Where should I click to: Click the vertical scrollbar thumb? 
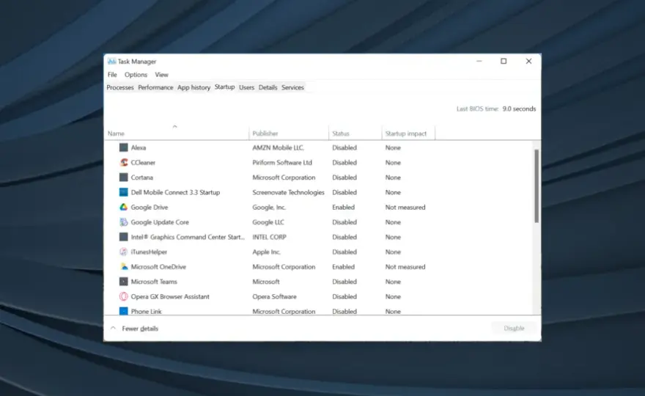(x=537, y=186)
